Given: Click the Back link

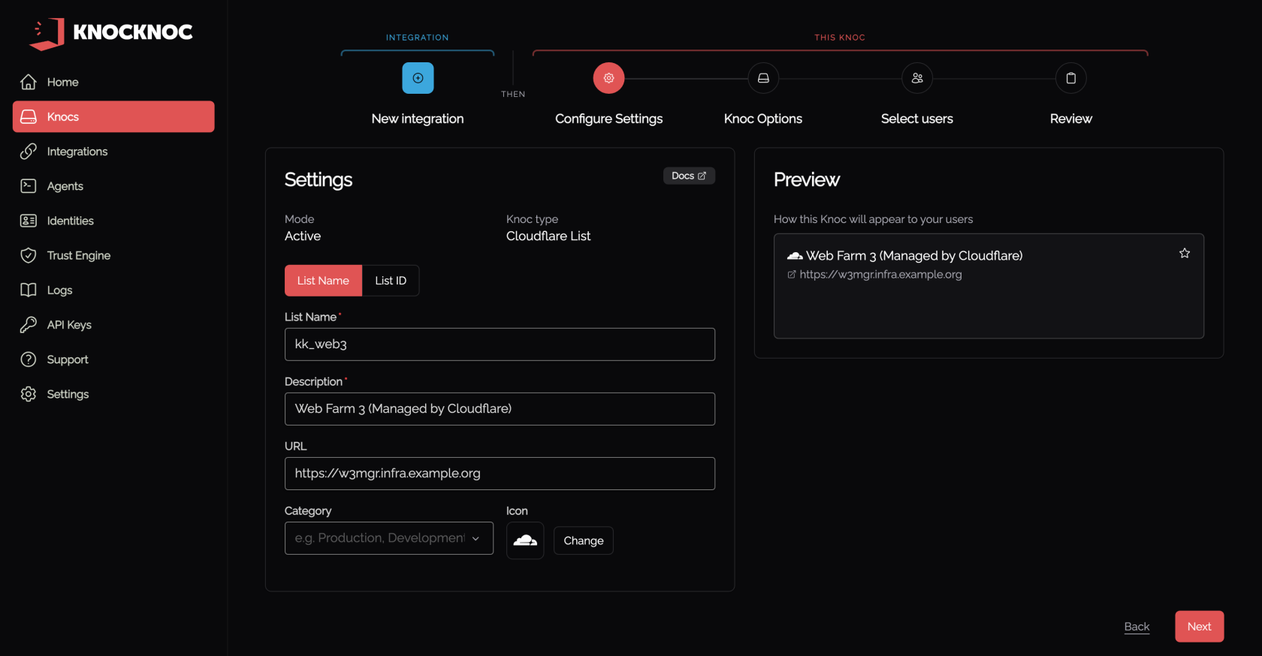Looking at the screenshot, I should 1137,627.
